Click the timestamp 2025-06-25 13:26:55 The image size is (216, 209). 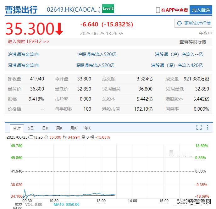pos(102,34)
